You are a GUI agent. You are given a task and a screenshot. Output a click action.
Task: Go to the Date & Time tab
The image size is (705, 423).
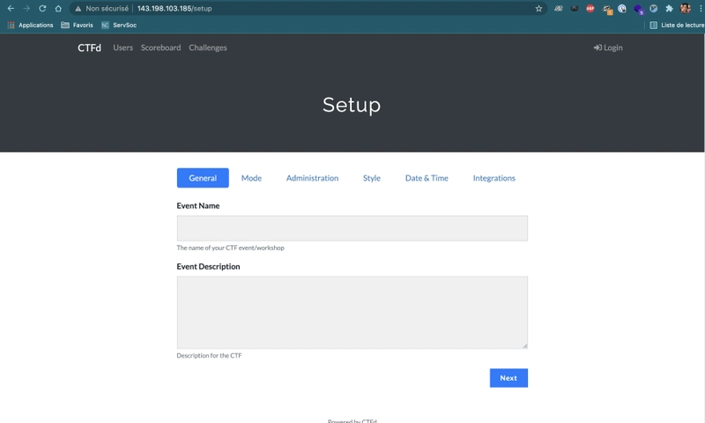(x=427, y=178)
